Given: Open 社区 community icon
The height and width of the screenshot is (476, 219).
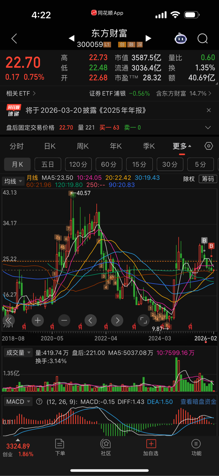Looking at the screenshot, I should [x=106, y=447].
